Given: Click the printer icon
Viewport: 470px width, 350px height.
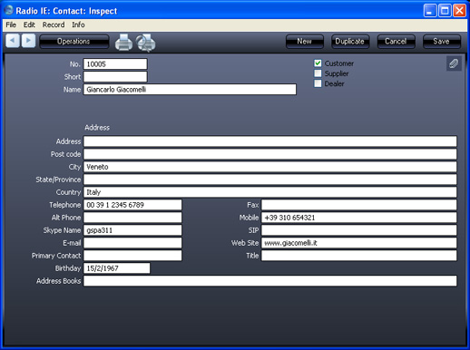Looking at the screenshot, I should (123, 42).
